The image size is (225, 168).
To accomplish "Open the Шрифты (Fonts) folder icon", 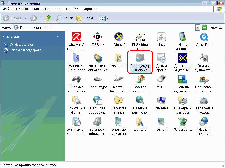I will click(x=140, y=122).
